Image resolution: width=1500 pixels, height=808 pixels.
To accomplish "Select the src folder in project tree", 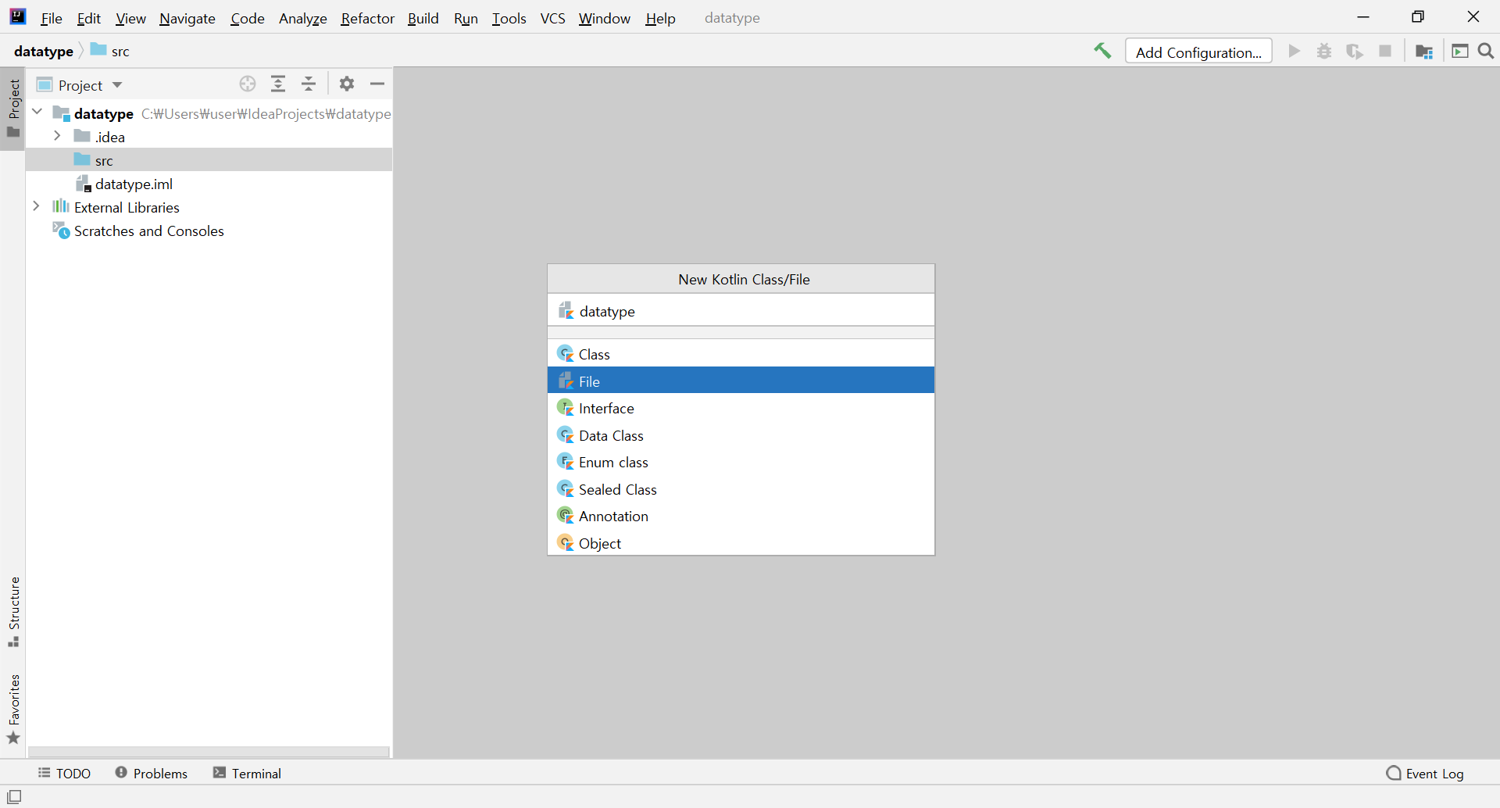I will click(209, 160).
